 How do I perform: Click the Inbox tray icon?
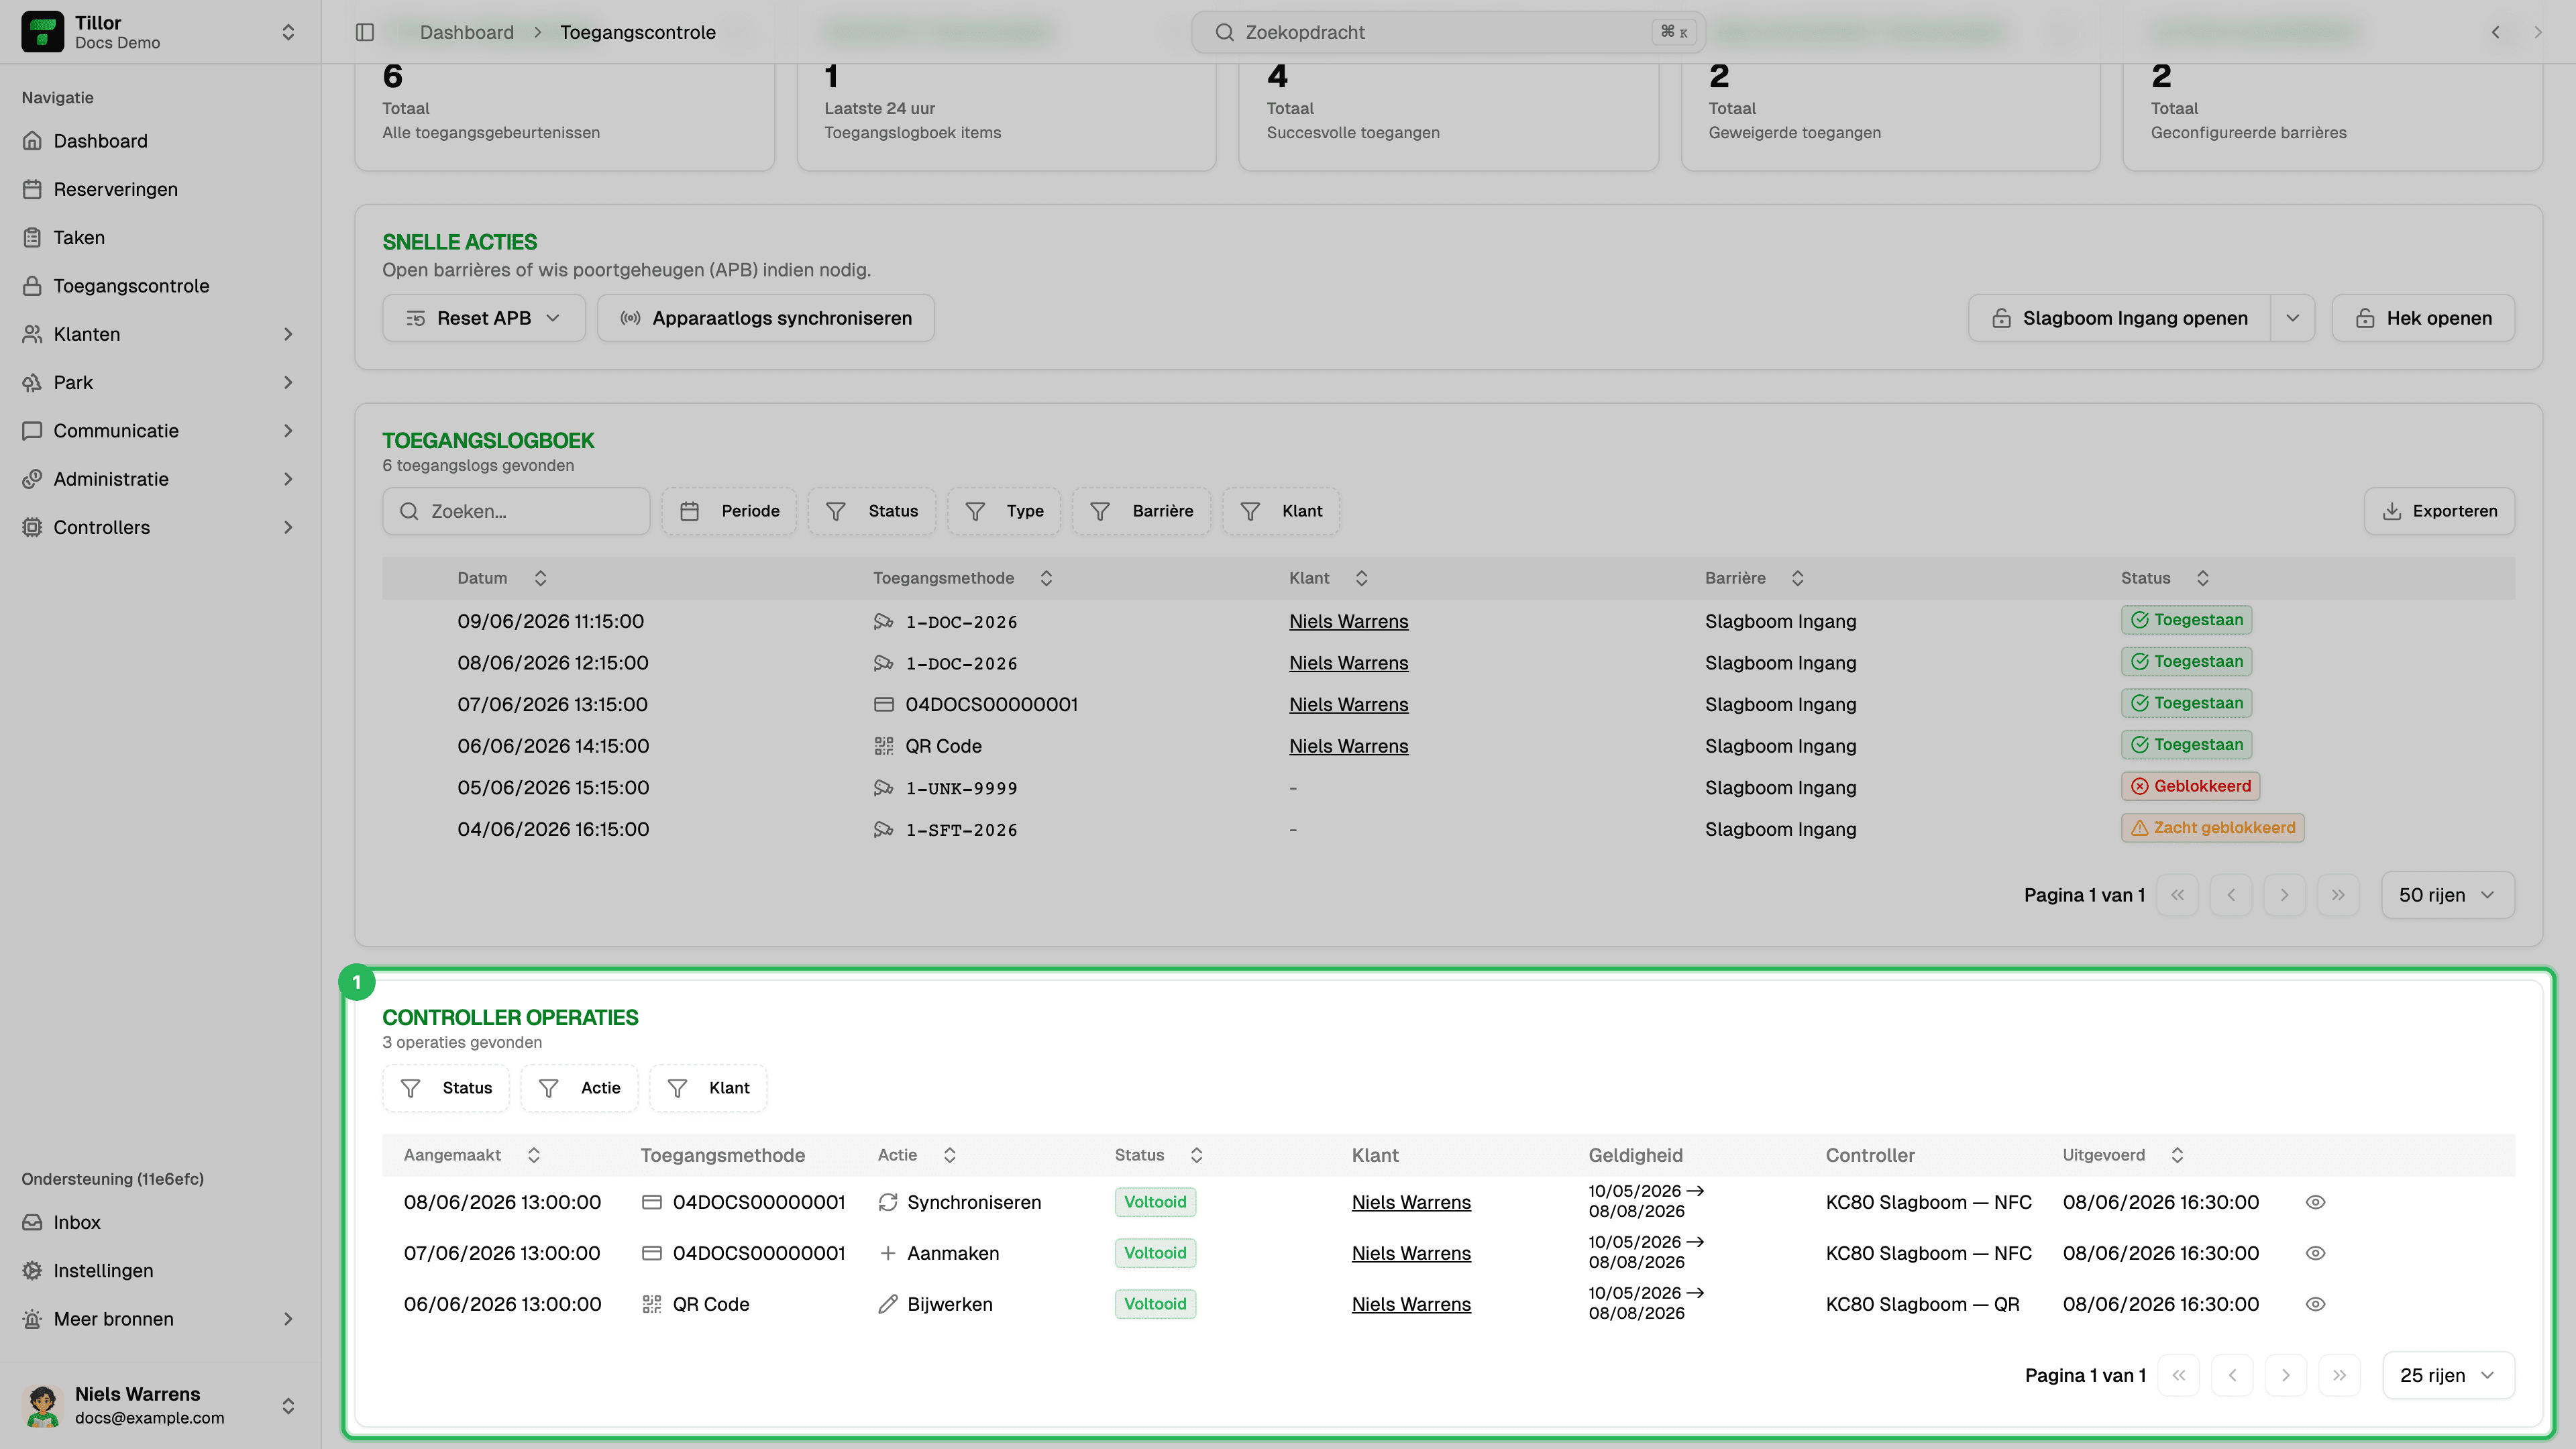point(32,1222)
